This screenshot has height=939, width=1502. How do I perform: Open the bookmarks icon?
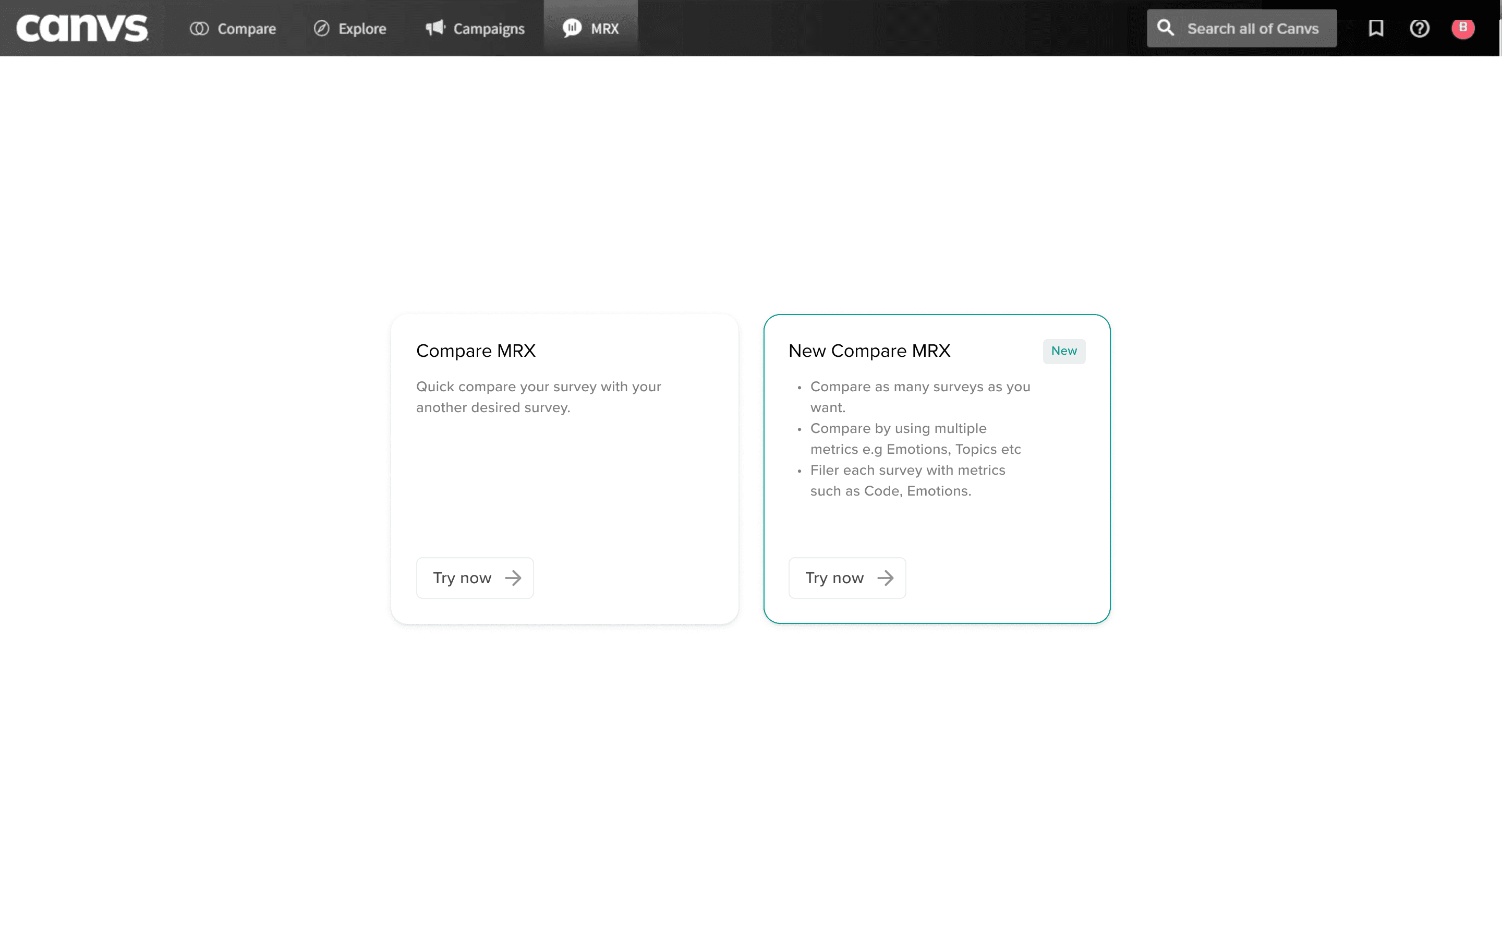tap(1376, 28)
